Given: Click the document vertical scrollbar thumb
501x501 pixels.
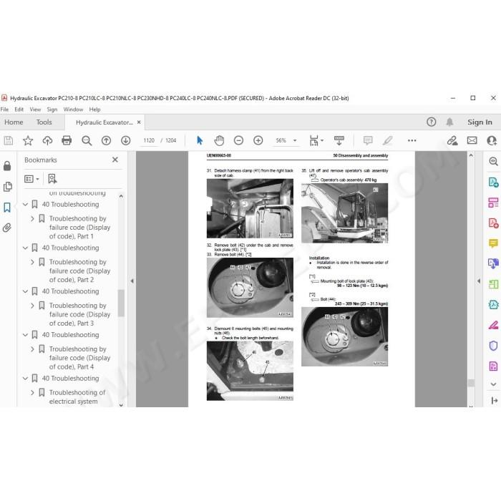Looking at the screenshot, I should (471, 382).
